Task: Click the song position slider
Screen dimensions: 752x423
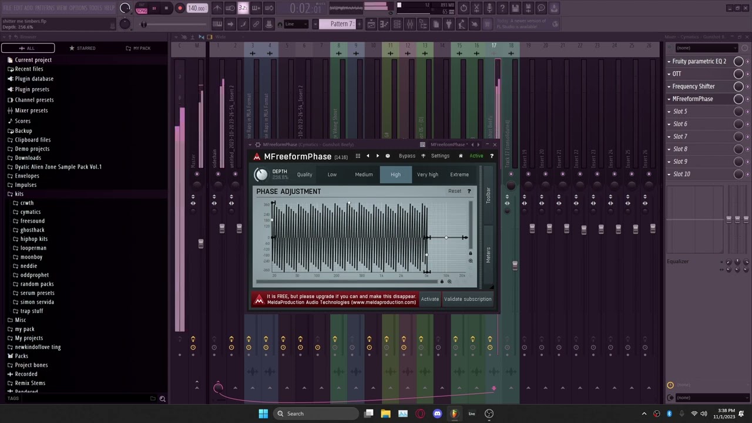Action: [x=173, y=24]
